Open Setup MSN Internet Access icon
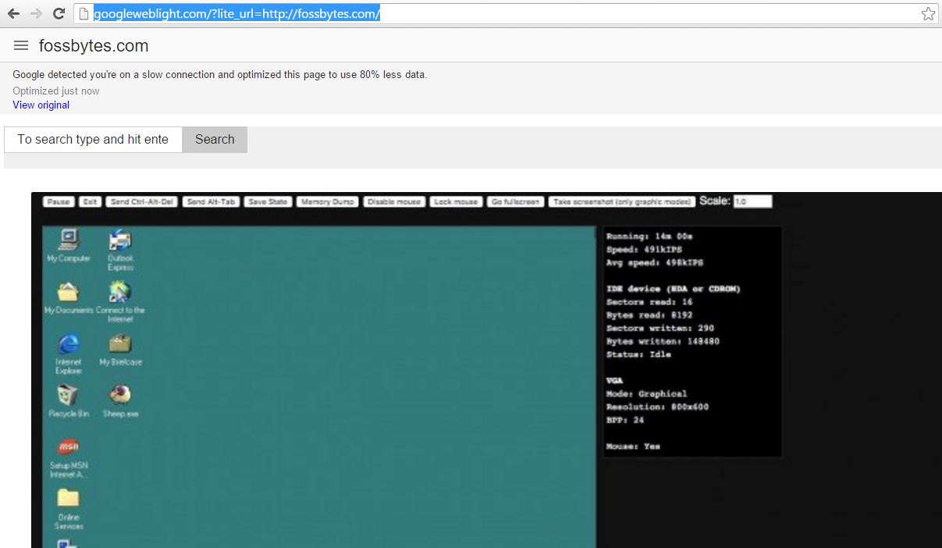Screen dimensions: 942x548 [68, 448]
